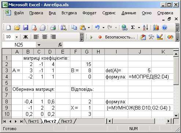The width and height of the screenshot is (181, 133).
Task: Open the font size dropdown
Action: pyautogui.click(x=16, y=37)
